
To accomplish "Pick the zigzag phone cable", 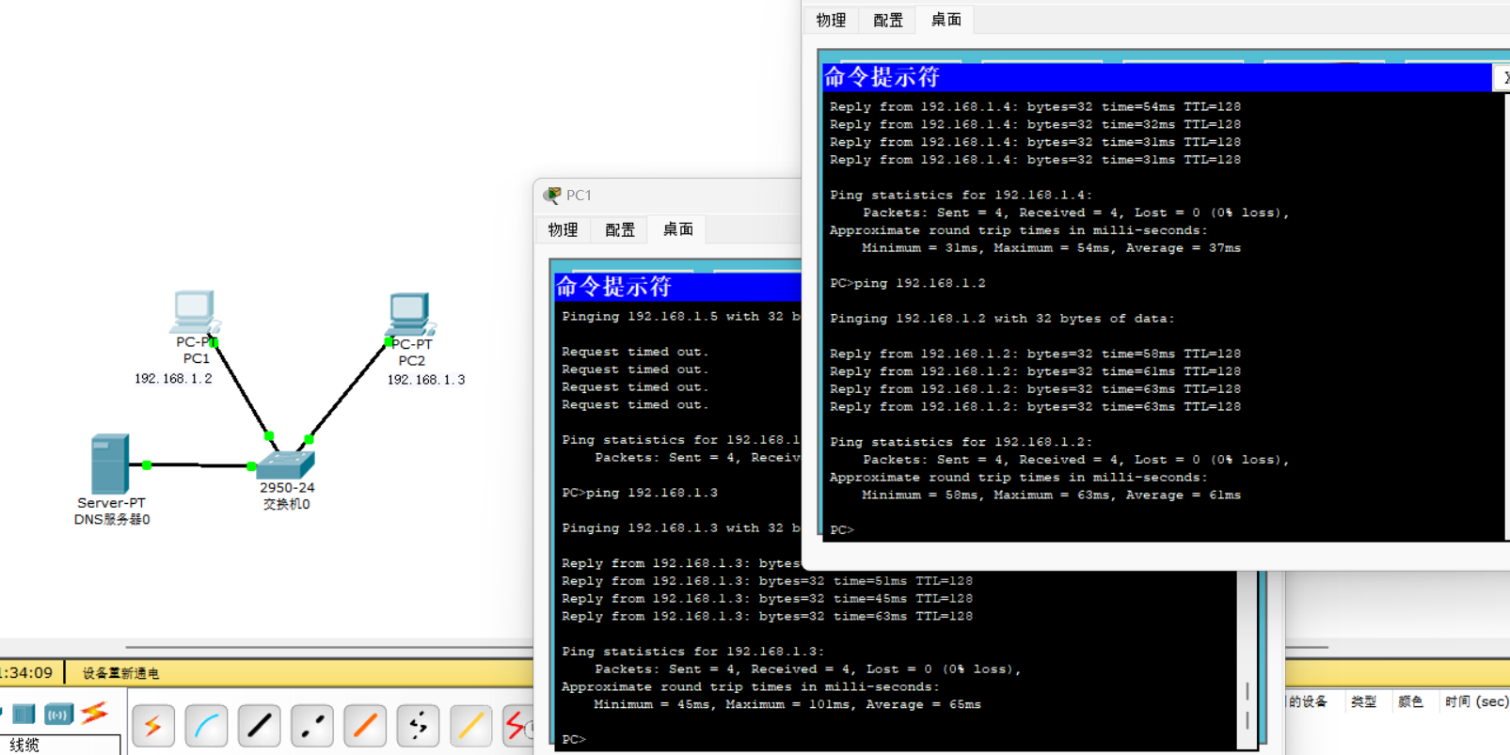I will tap(418, 726).
